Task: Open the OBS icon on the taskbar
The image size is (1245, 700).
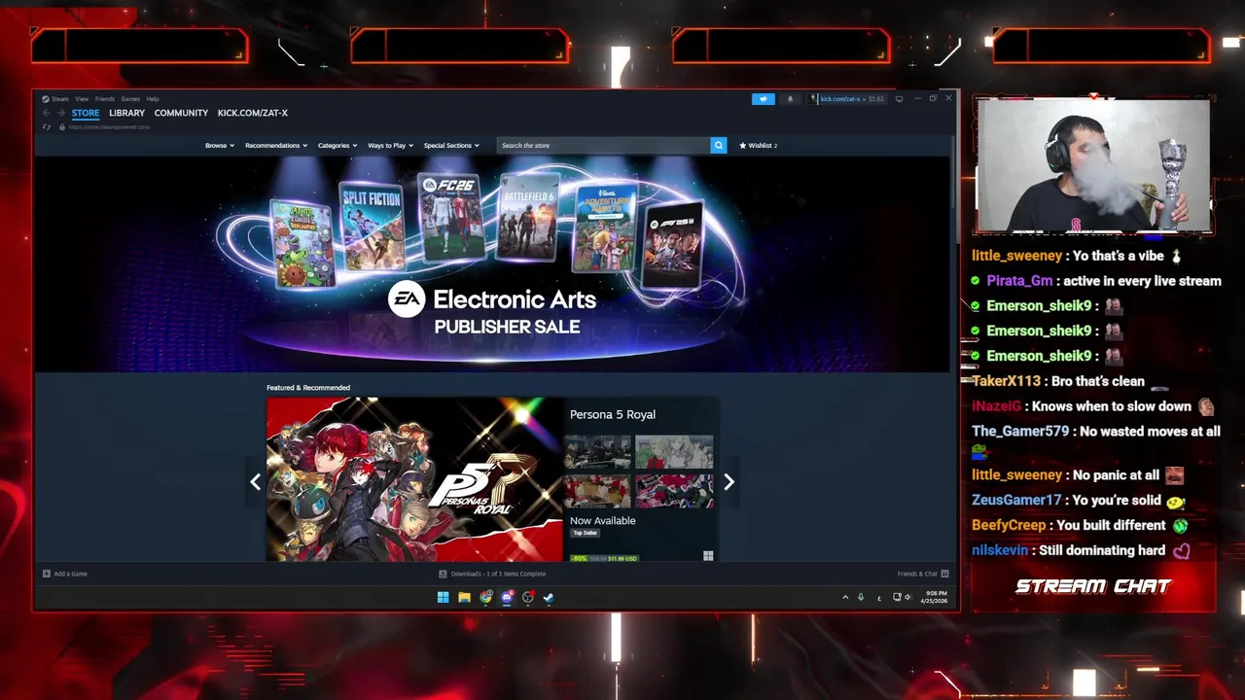Action: click(x=528, y=597)
